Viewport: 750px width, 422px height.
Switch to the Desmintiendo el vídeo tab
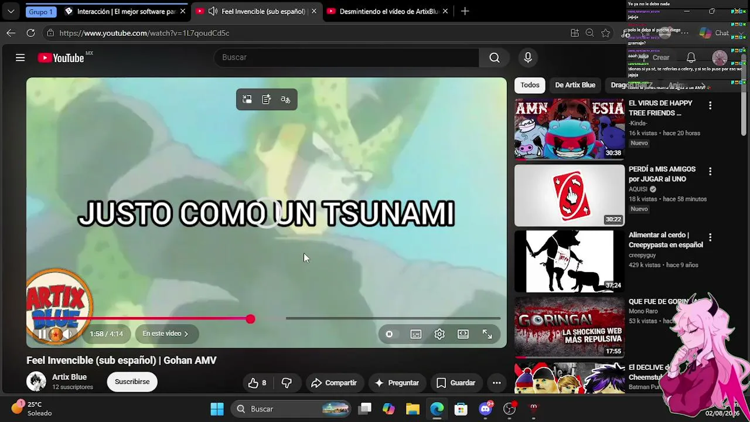(387, 11)
